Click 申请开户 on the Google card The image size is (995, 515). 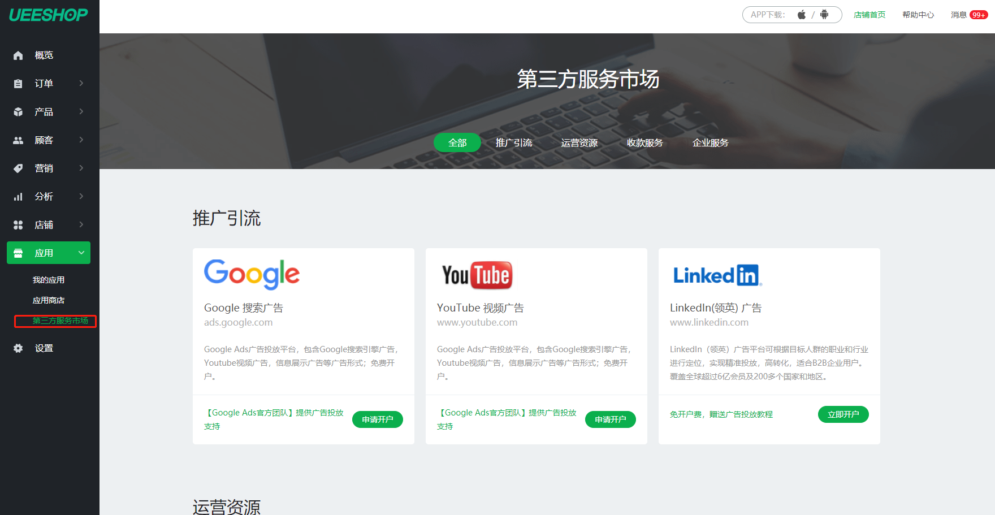(377, 419)
